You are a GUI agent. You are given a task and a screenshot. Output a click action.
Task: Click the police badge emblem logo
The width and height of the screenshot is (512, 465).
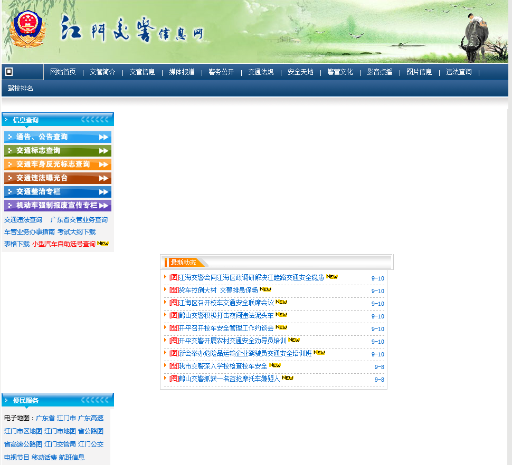coord(27,29)
